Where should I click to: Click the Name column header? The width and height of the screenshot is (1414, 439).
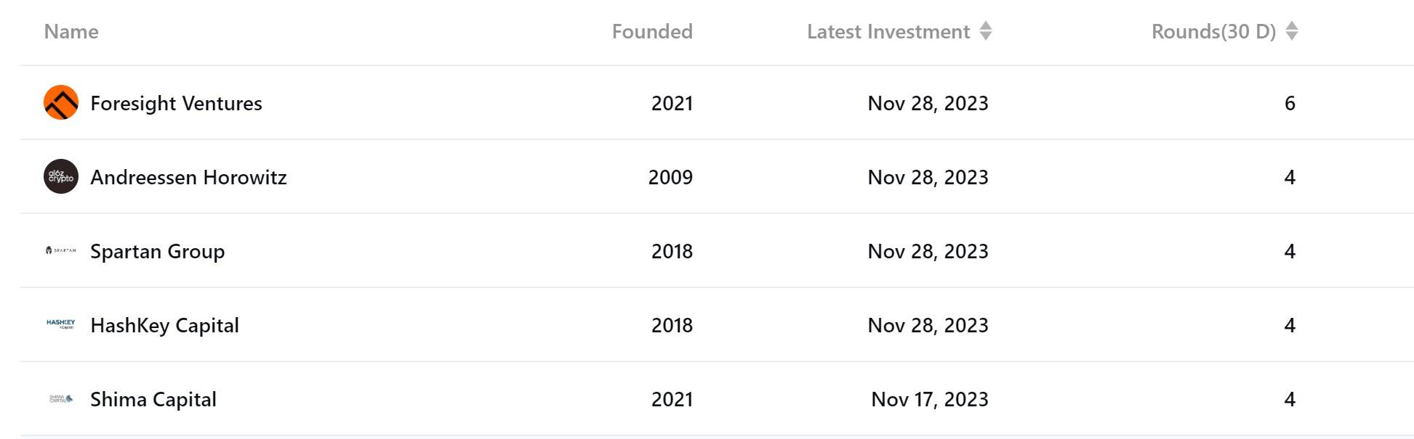(71, 31)
